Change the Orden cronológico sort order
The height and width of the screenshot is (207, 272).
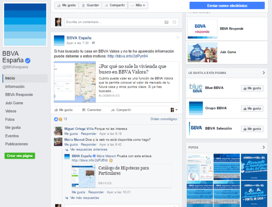[x=164, y=119]
